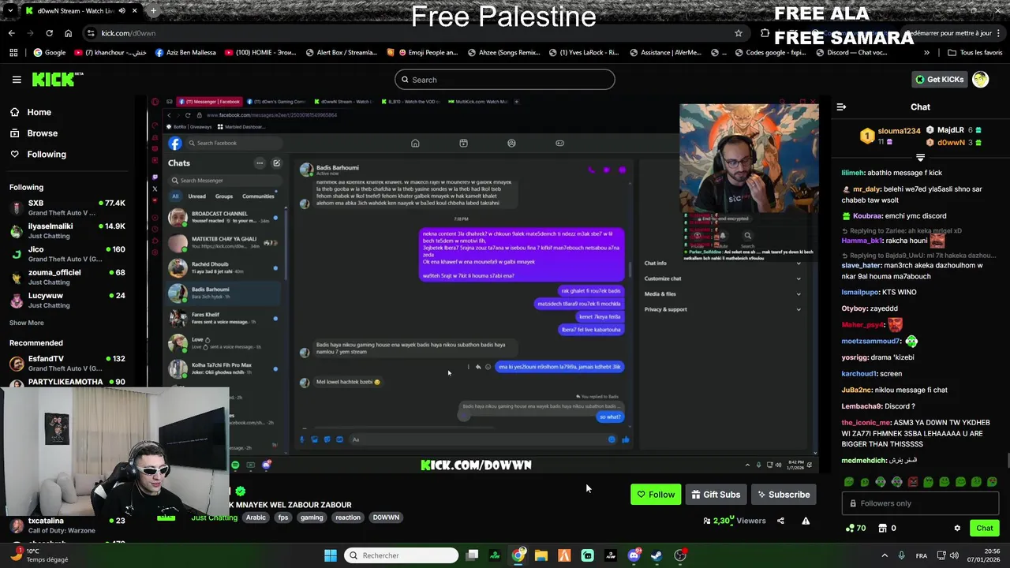Open EsfandTV recommended channel

tap(66, 363)
